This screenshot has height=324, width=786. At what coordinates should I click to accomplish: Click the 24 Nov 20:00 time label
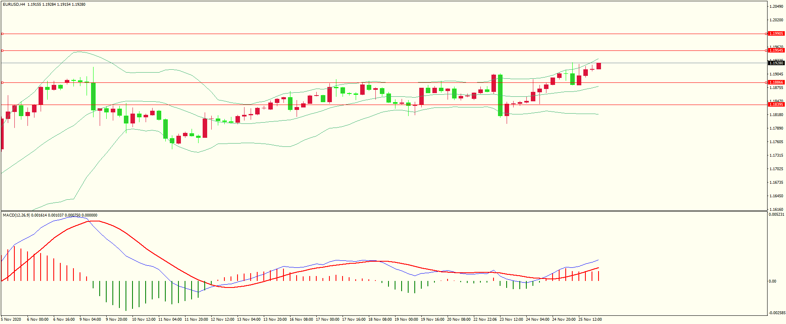564,319
